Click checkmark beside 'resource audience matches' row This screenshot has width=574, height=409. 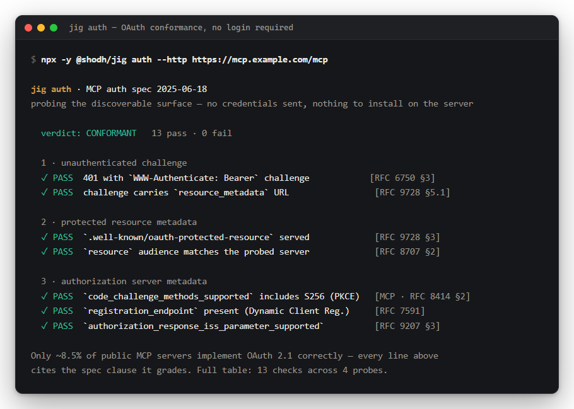pos(44,252)
